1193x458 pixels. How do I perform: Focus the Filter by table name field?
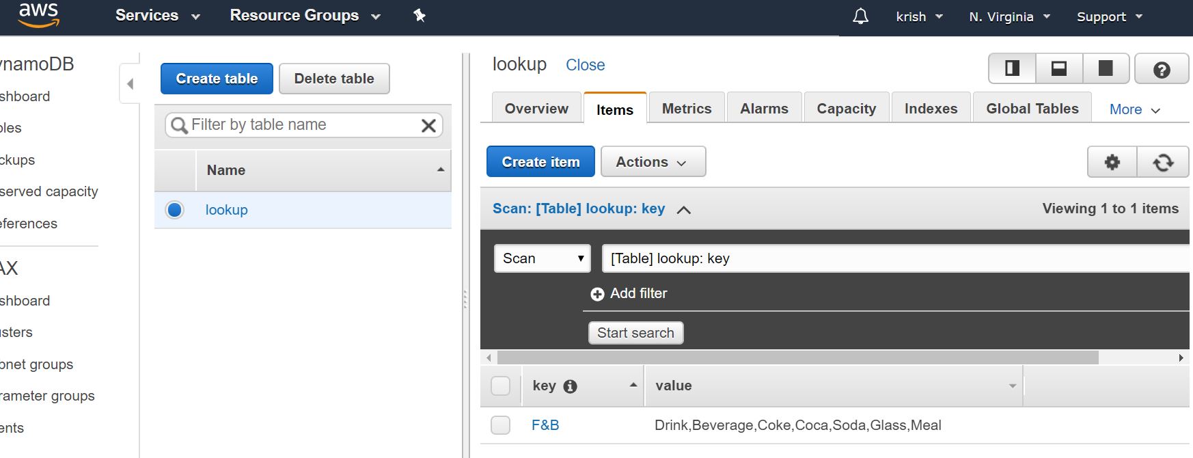tap(303, 125)
